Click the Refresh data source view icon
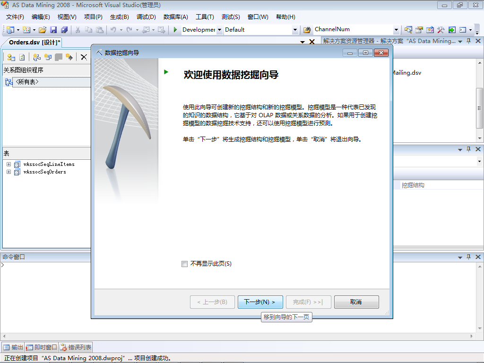484x363 pixels. tap(22, 57)
